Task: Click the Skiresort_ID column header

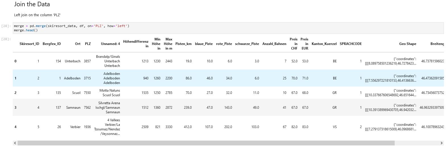Action: coord(29,44)
